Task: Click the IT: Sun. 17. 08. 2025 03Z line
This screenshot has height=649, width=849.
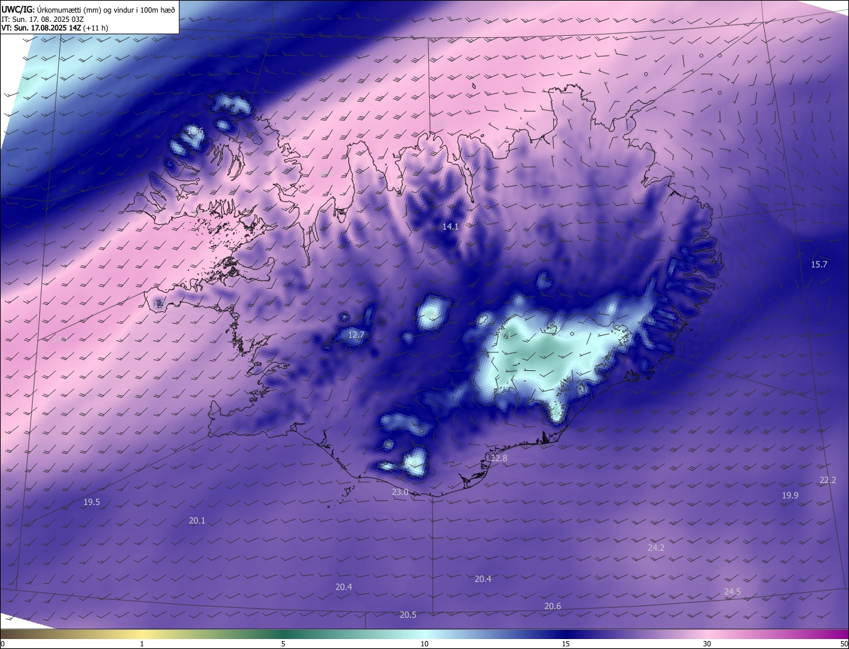Action: coord(42,19)
